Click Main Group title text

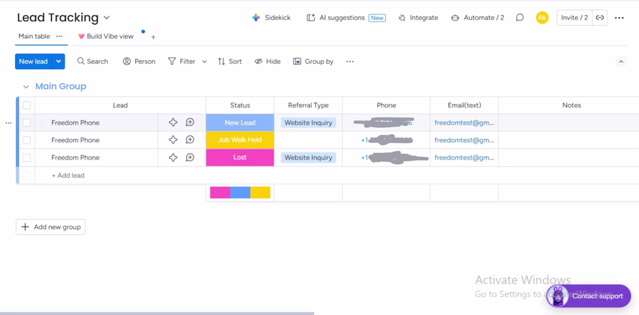coord(61,86)
